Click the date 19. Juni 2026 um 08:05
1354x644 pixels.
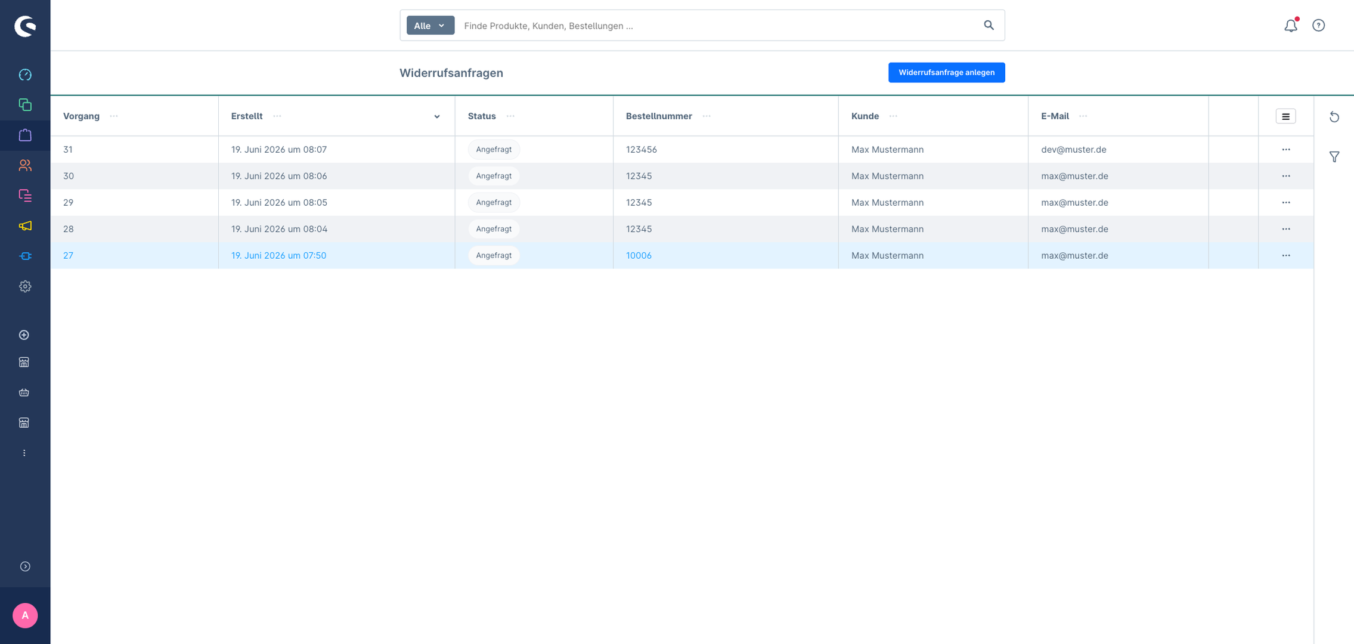click(x=278, y=203)
